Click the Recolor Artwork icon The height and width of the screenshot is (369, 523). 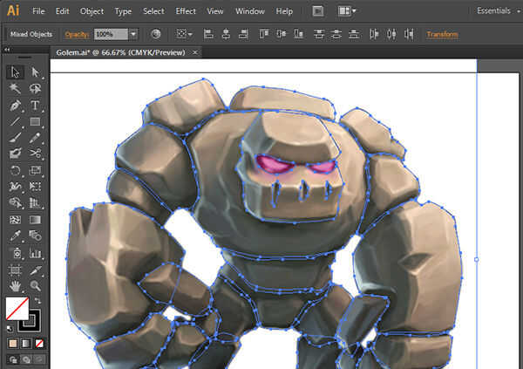tap(156, 34)
